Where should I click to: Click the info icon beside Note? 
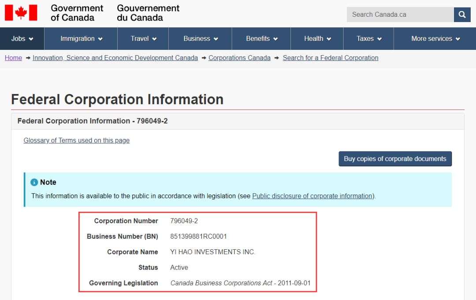pyautogui.click(x=34, y=182)
